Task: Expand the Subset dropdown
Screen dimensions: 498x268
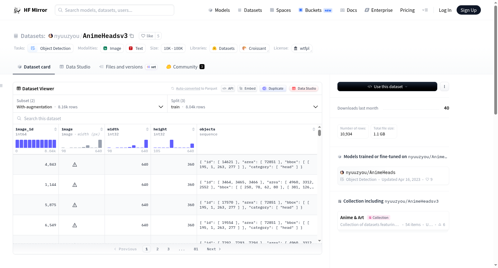Action: [x=90, y=104]
